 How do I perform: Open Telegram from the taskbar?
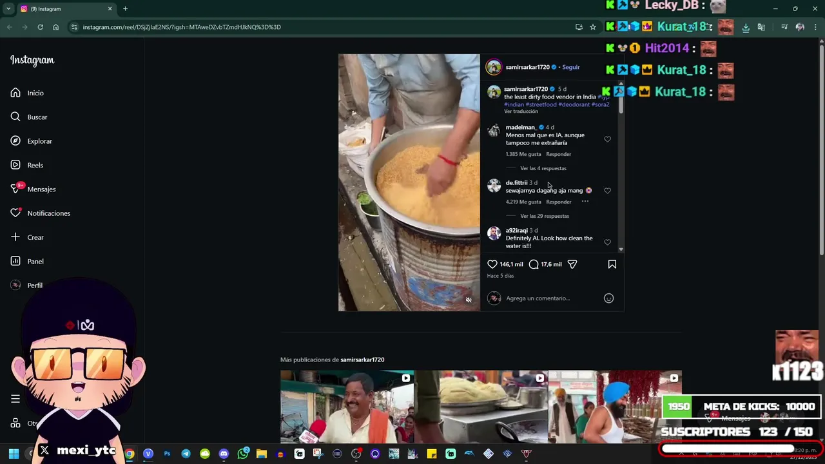186,454
